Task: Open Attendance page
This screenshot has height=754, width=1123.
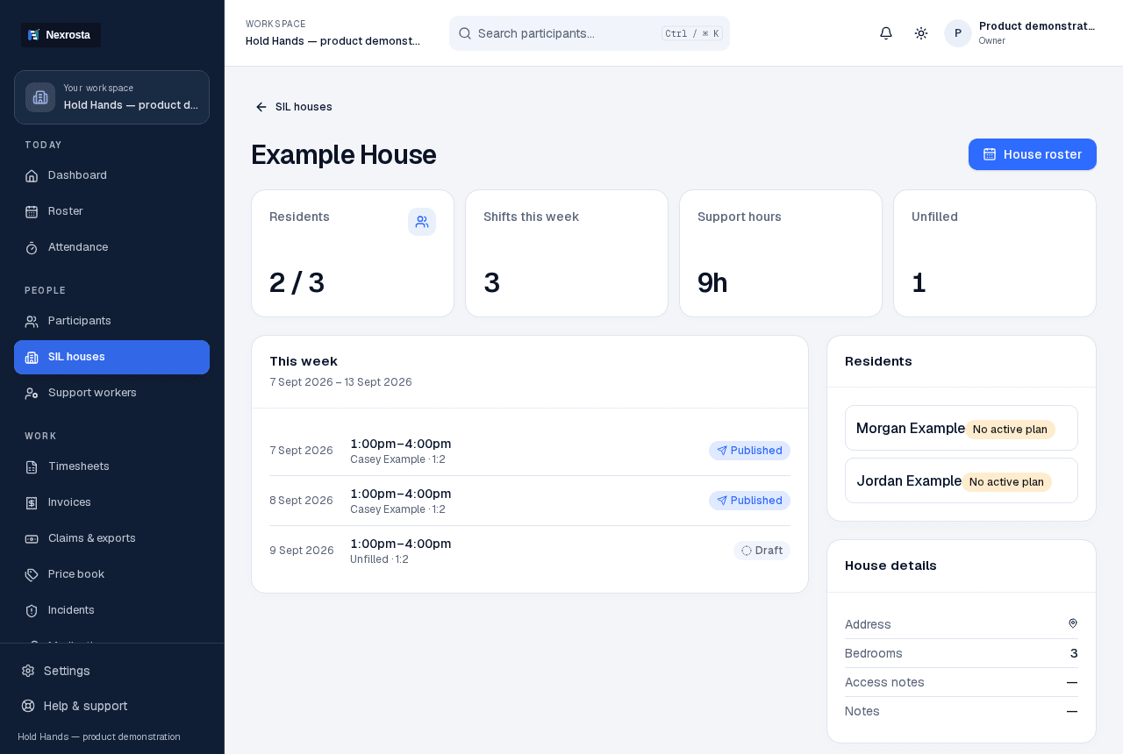Action: [111, 247]
